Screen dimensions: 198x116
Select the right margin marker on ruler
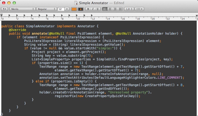[197, 15]
